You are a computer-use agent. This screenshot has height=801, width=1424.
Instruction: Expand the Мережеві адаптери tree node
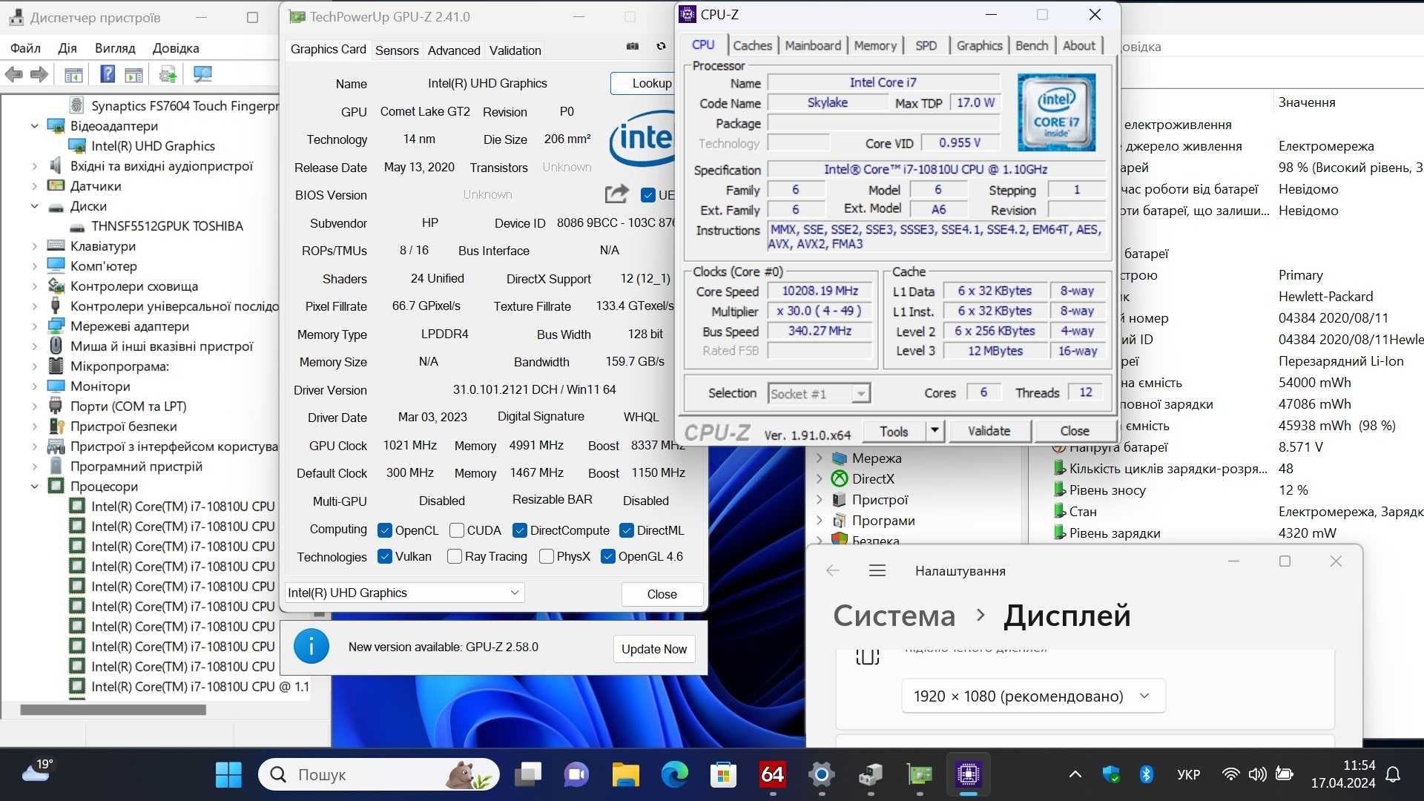(x=34, y=326)
